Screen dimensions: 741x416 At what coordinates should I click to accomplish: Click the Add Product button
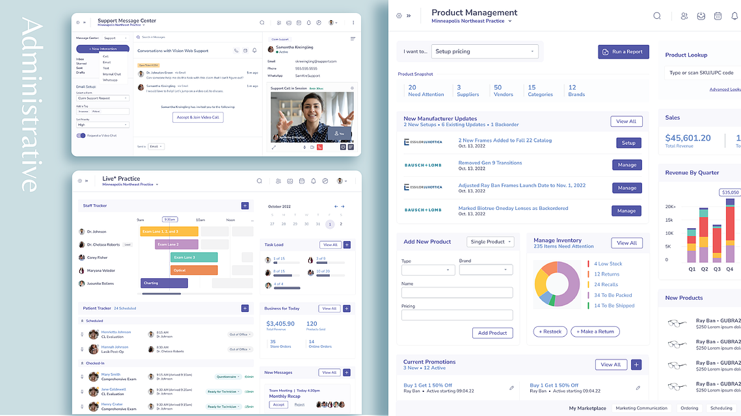coord(492,333)
